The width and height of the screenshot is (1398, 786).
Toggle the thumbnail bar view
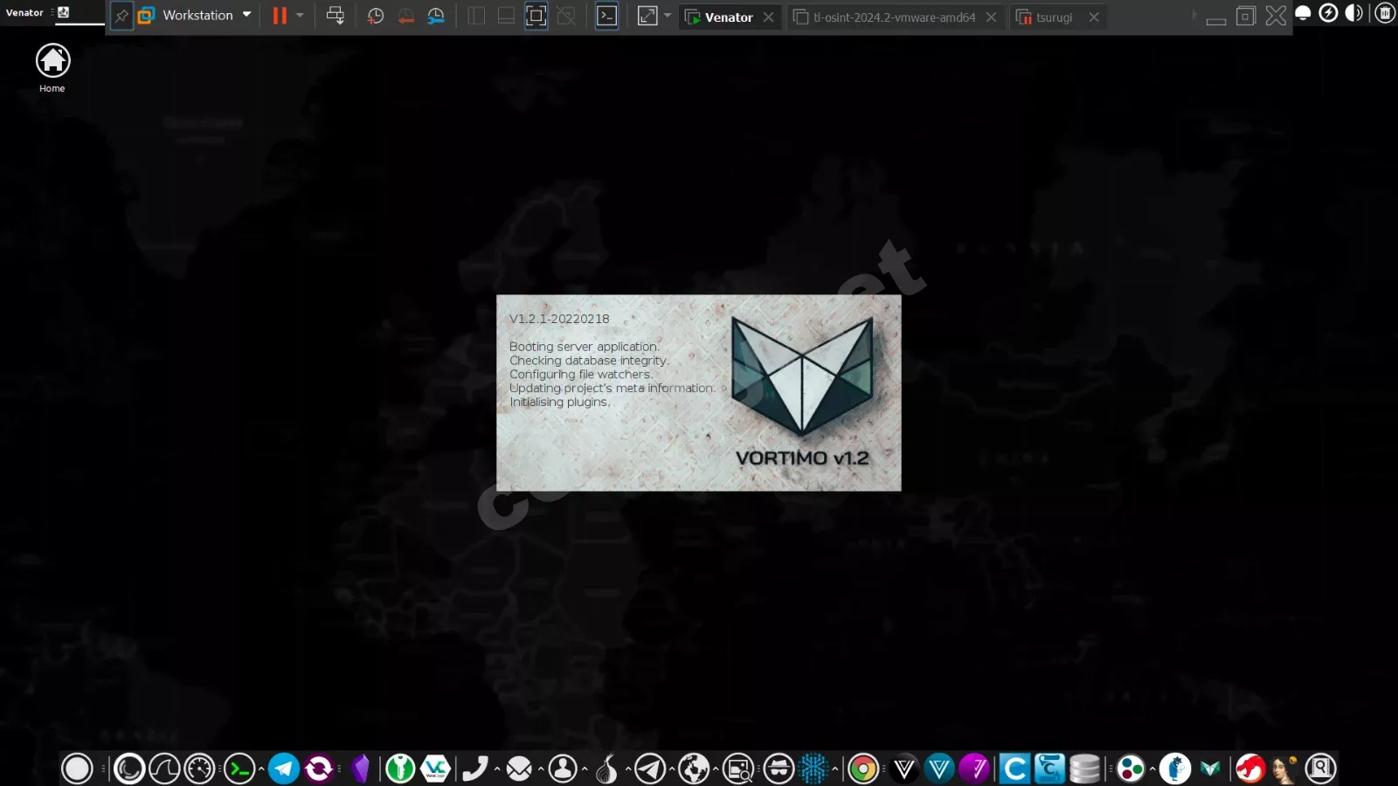506,16
